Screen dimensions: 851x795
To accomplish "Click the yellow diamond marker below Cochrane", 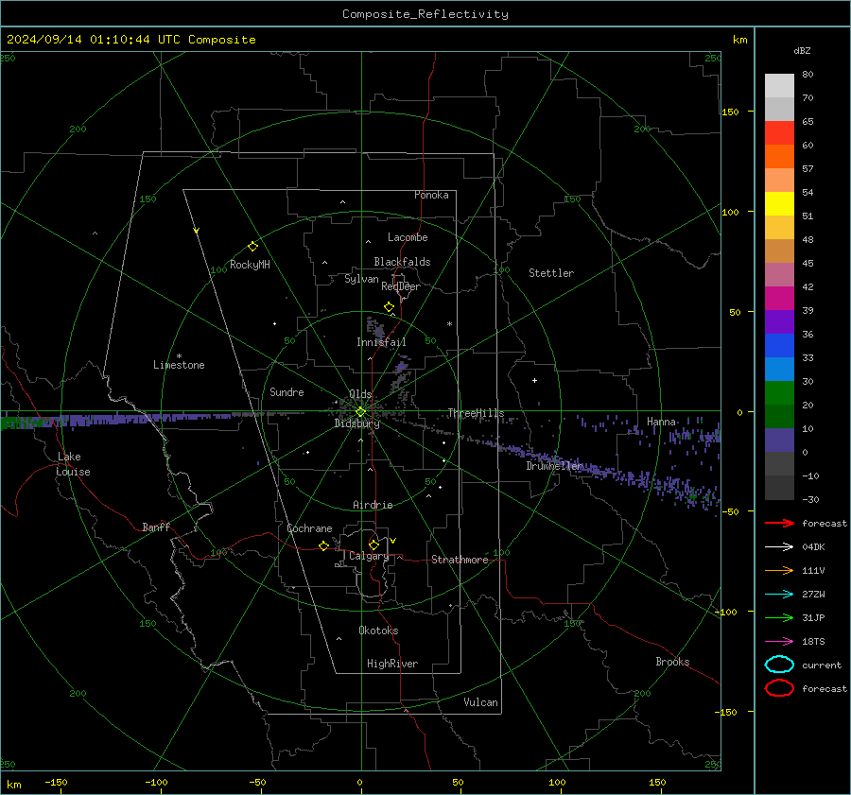I will click(323, 545).
